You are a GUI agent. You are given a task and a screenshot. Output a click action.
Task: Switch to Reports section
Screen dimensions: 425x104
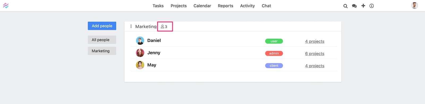(x=226, y=6)
